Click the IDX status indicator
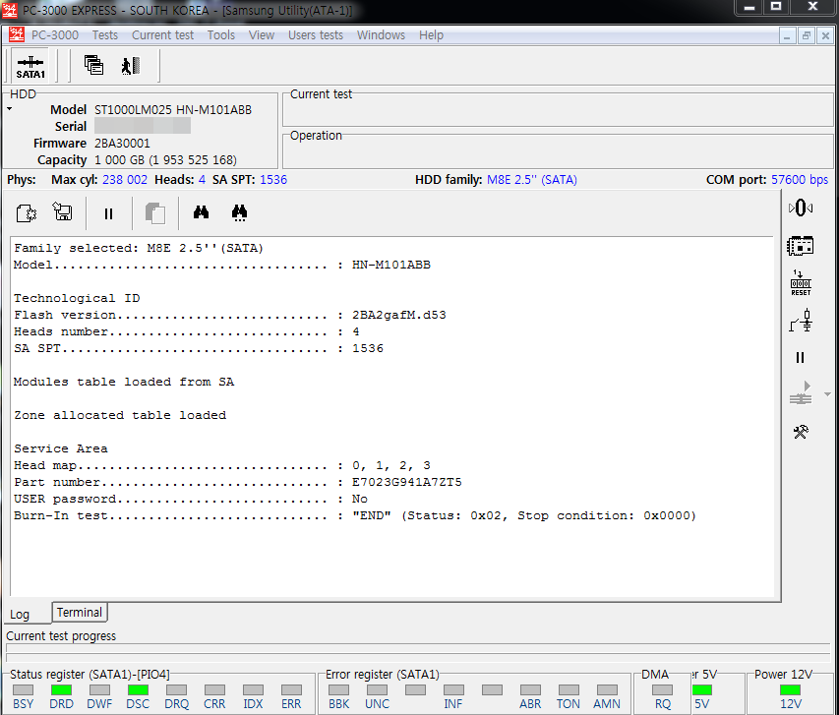839x715 pixels. click(253, 689)
